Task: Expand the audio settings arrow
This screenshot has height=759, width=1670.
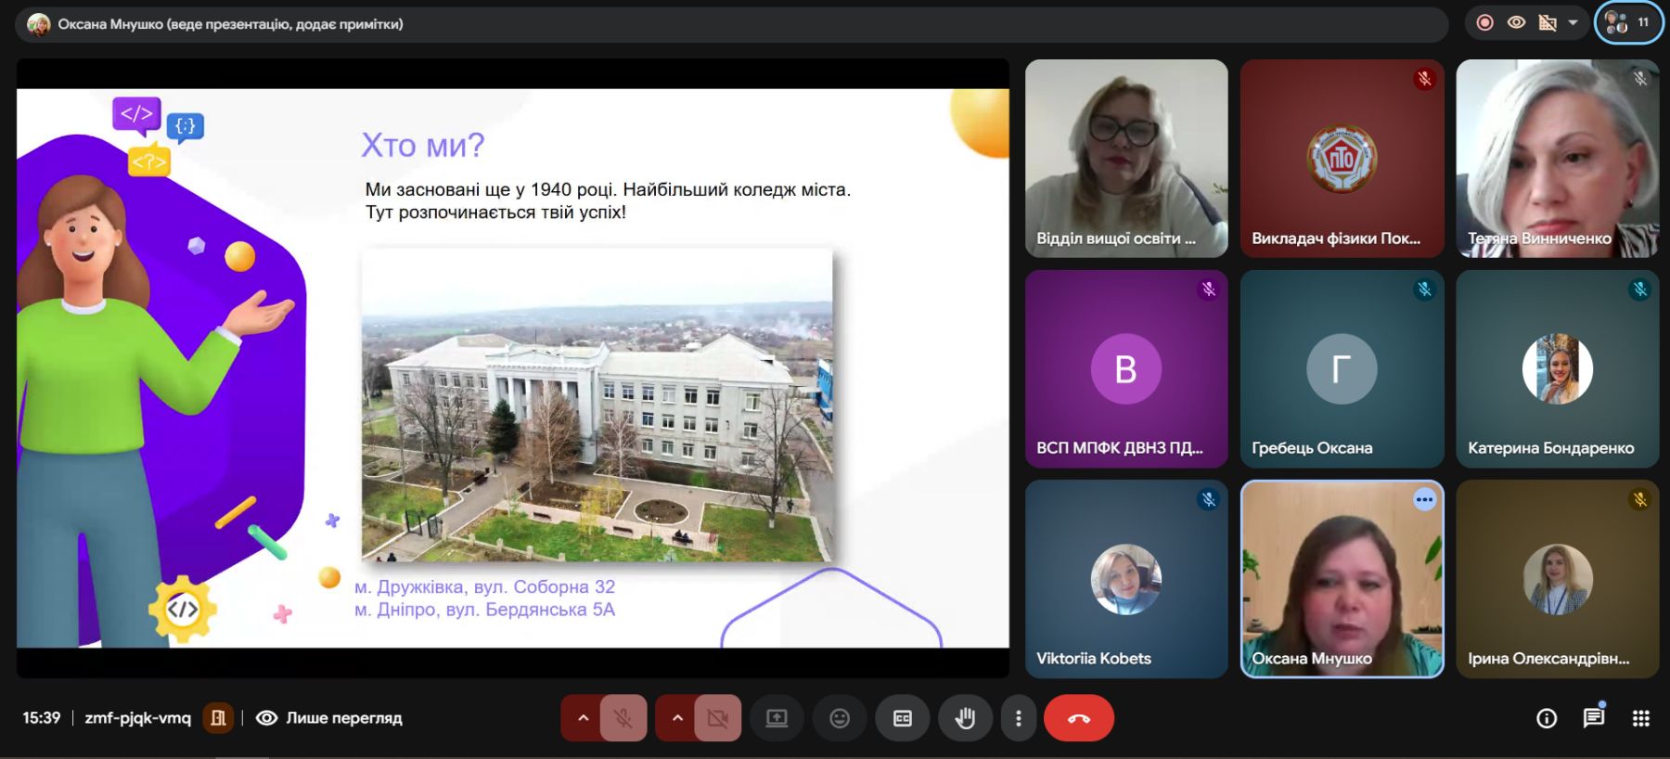Action: 583,718
